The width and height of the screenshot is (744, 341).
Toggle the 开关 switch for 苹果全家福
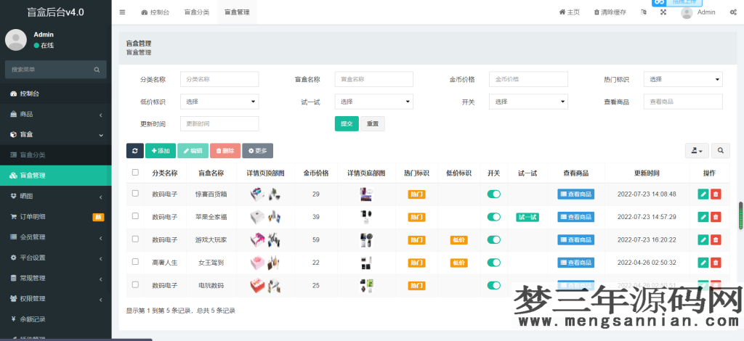pyautogui.click(x=493, y=217)
